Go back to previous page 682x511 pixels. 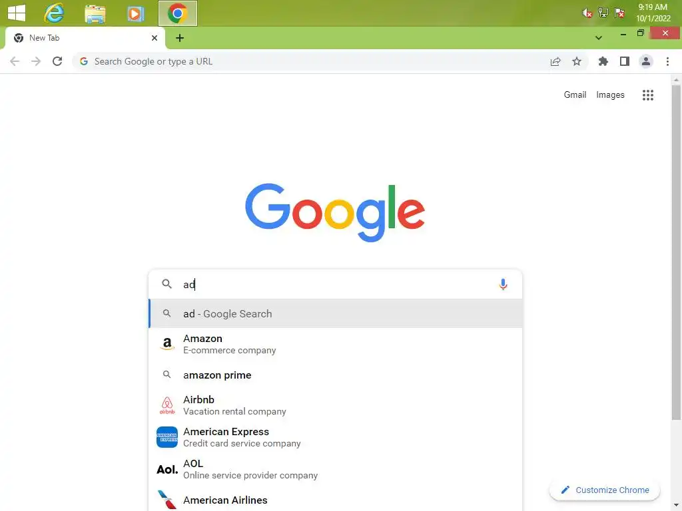coord(15,61)
